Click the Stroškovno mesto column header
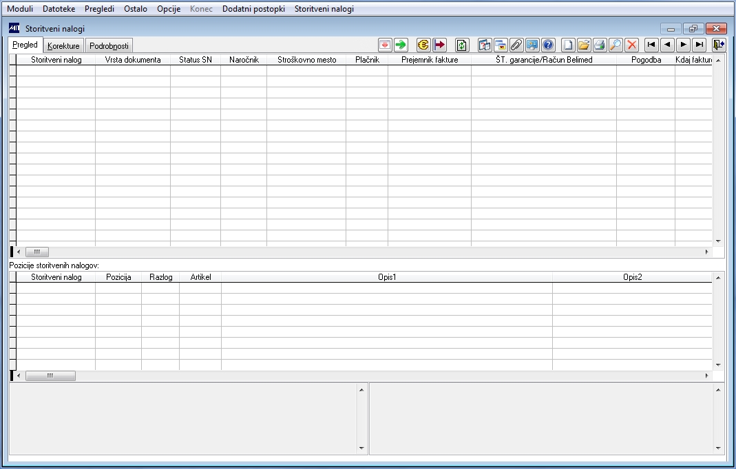 point(306,60)
